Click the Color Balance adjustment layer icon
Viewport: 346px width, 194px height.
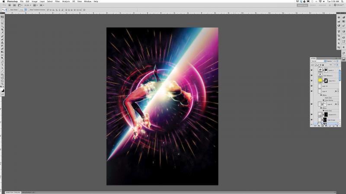320,75
